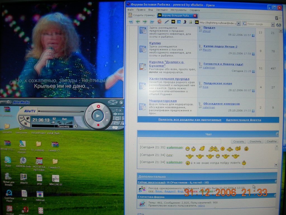Open the trash closed-tabs icon in Opera
This screenshot has height=215, width=286.
pos(277,18)
